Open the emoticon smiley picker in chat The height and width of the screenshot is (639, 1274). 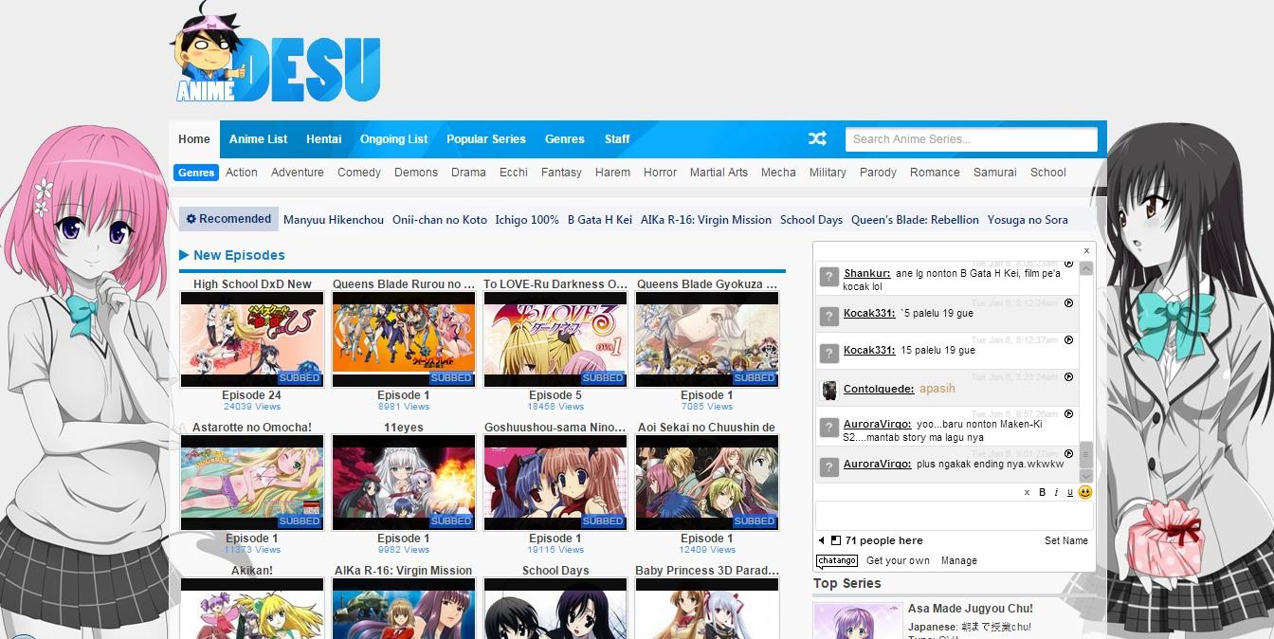1085,492
